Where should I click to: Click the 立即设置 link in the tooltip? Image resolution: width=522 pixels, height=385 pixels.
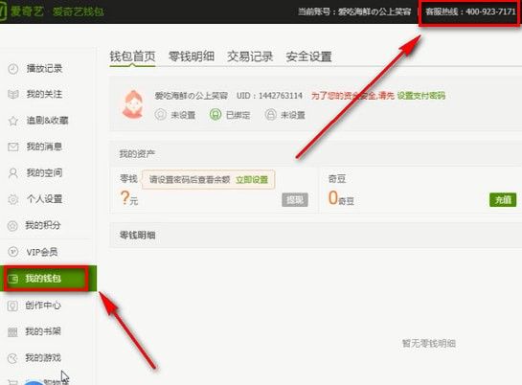[x=252, y=180]
